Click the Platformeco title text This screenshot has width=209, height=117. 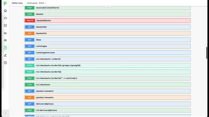pos(17,3)
